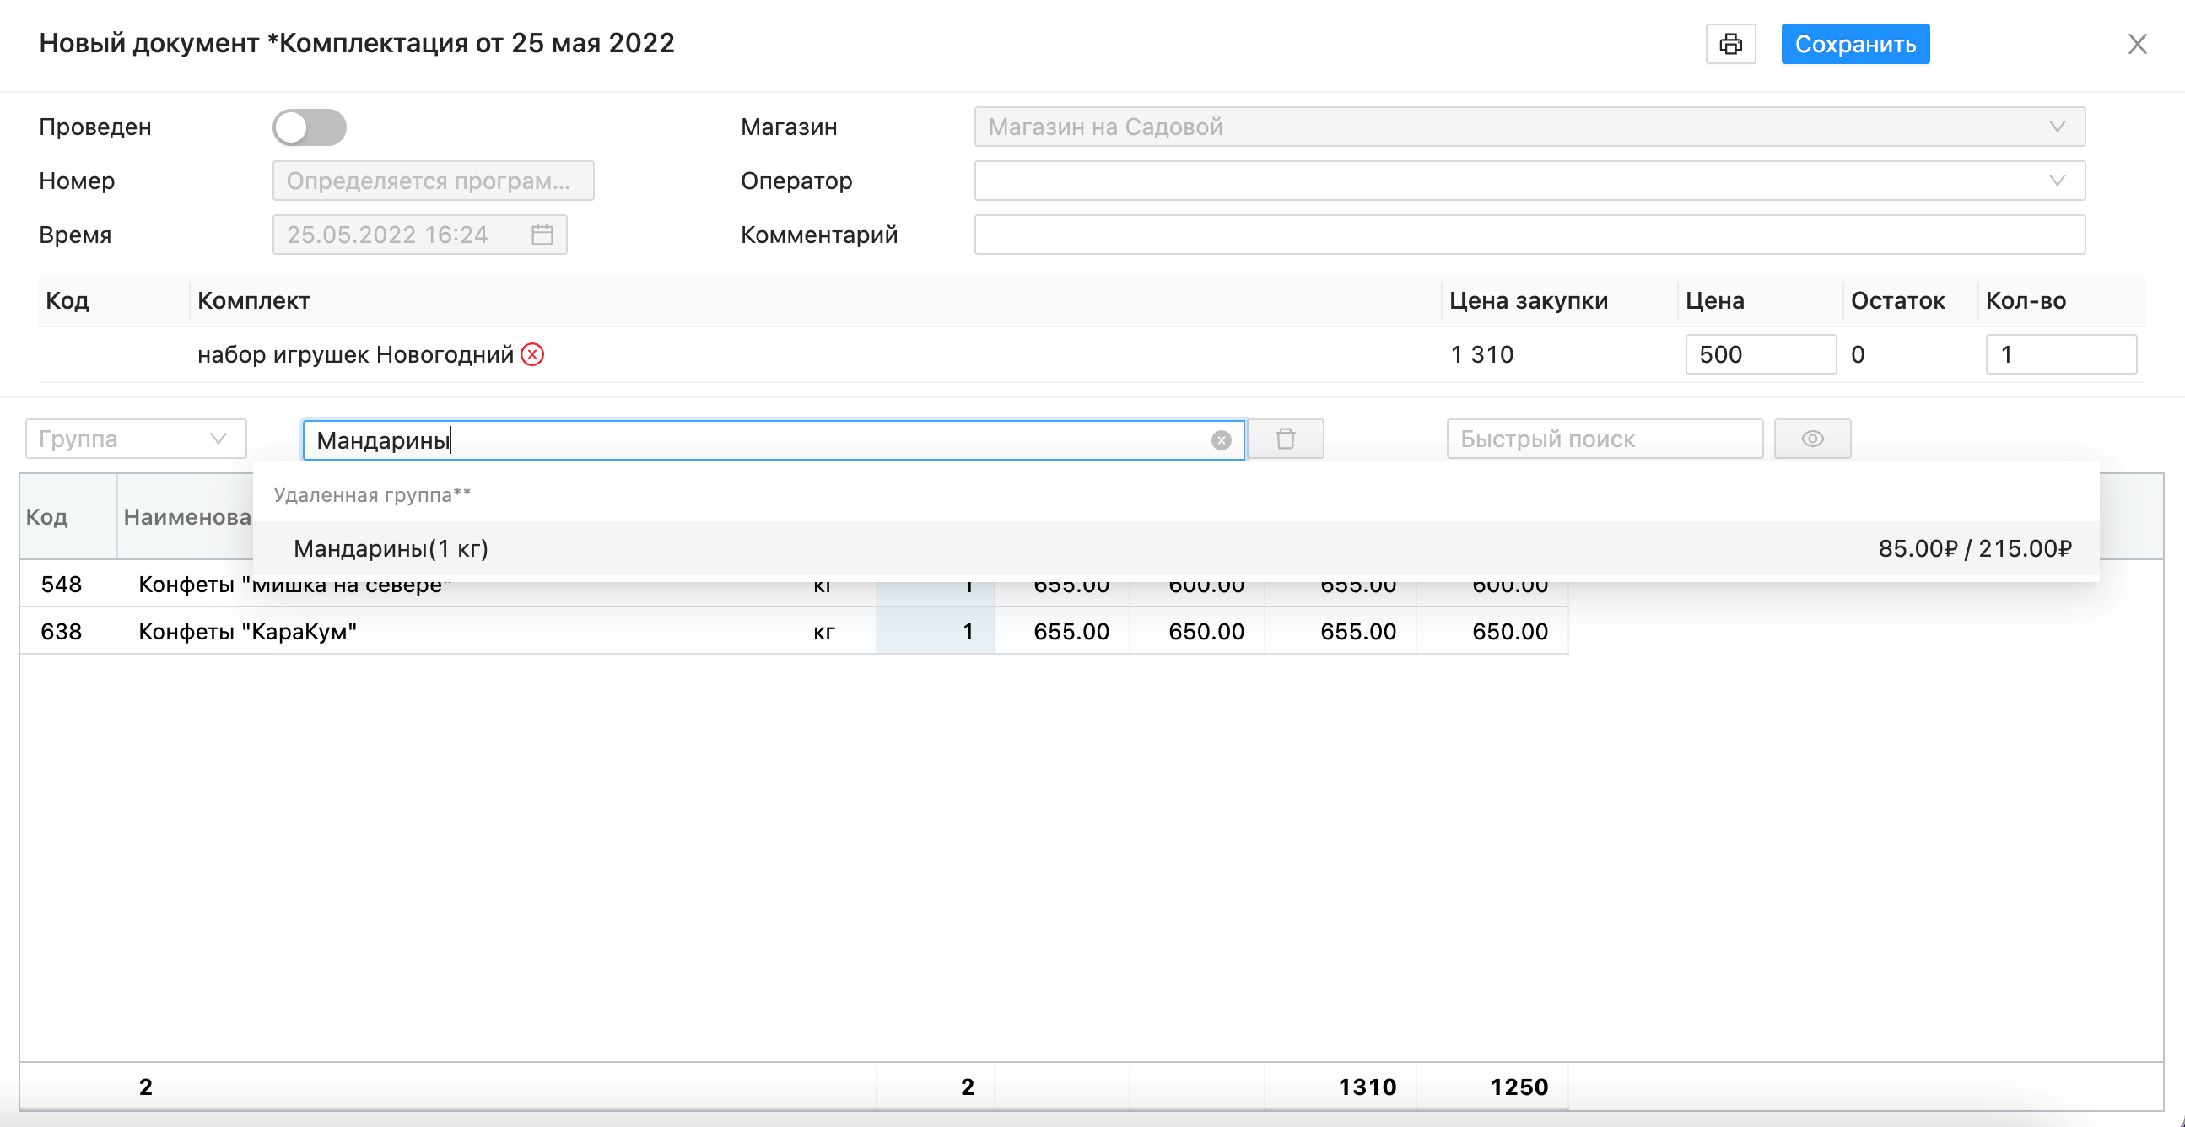The image size is (2185, 1127).
Task: Remove the набор игрушек Новогодний kit
Action: [x=532, y=353]
